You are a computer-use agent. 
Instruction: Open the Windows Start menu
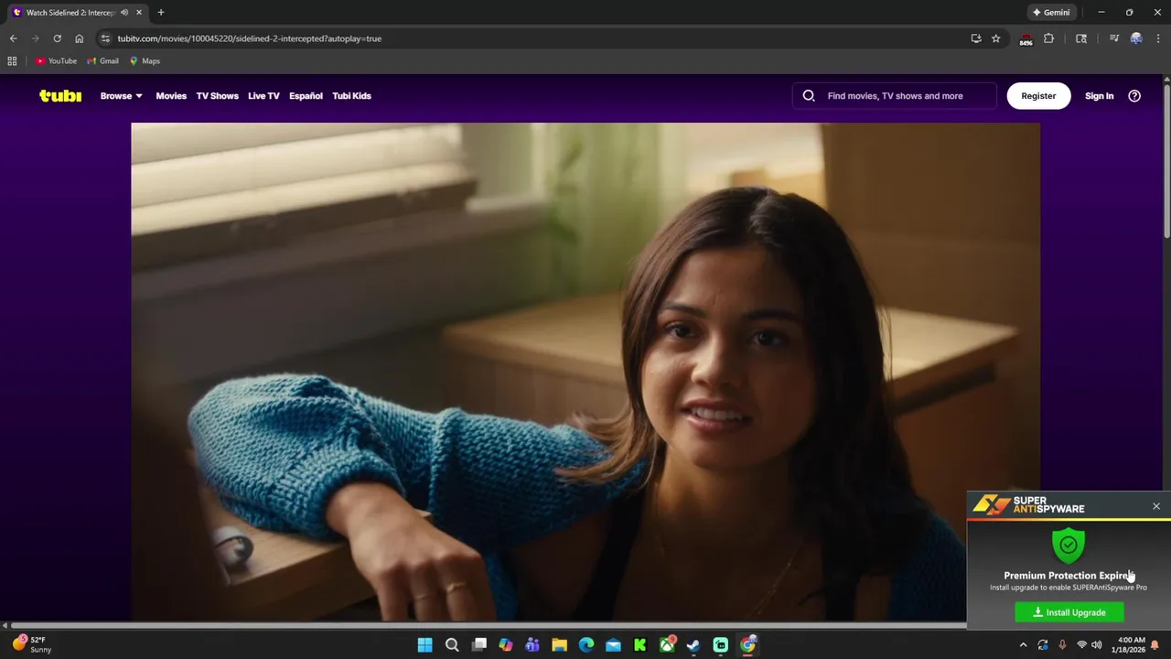424,645
